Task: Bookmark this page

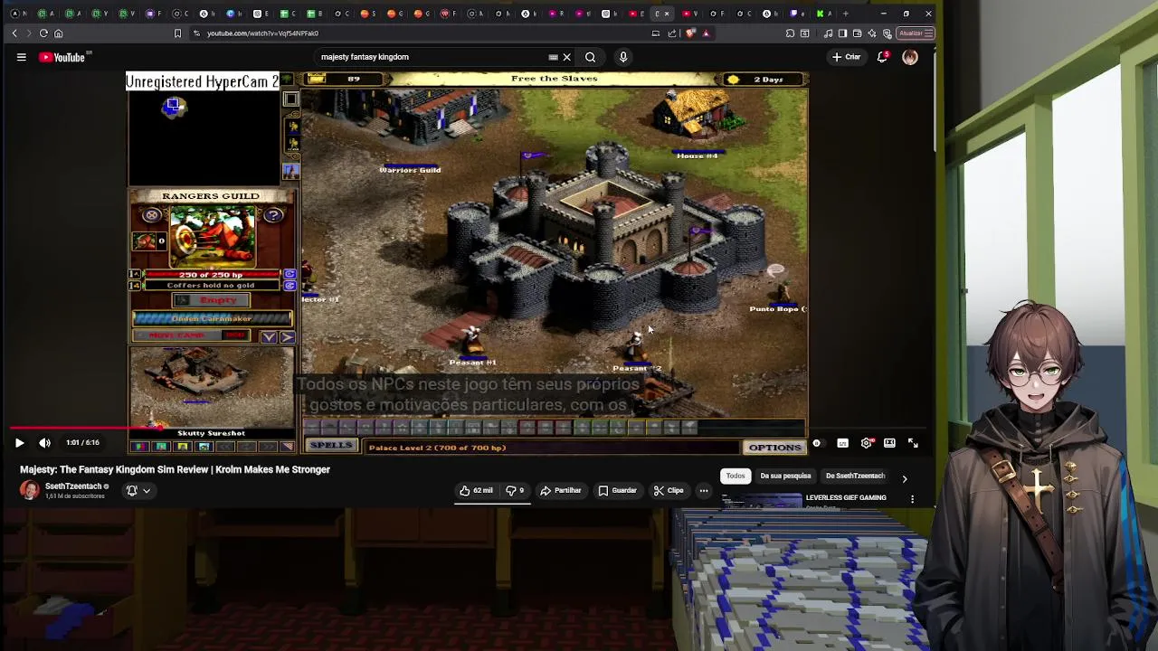Action: pyautogui.click(x=177, y=33)
